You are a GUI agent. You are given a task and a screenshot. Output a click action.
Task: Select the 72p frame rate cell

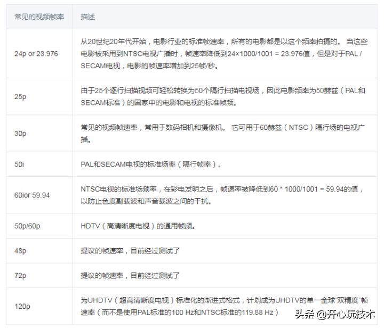pos(39,275)
